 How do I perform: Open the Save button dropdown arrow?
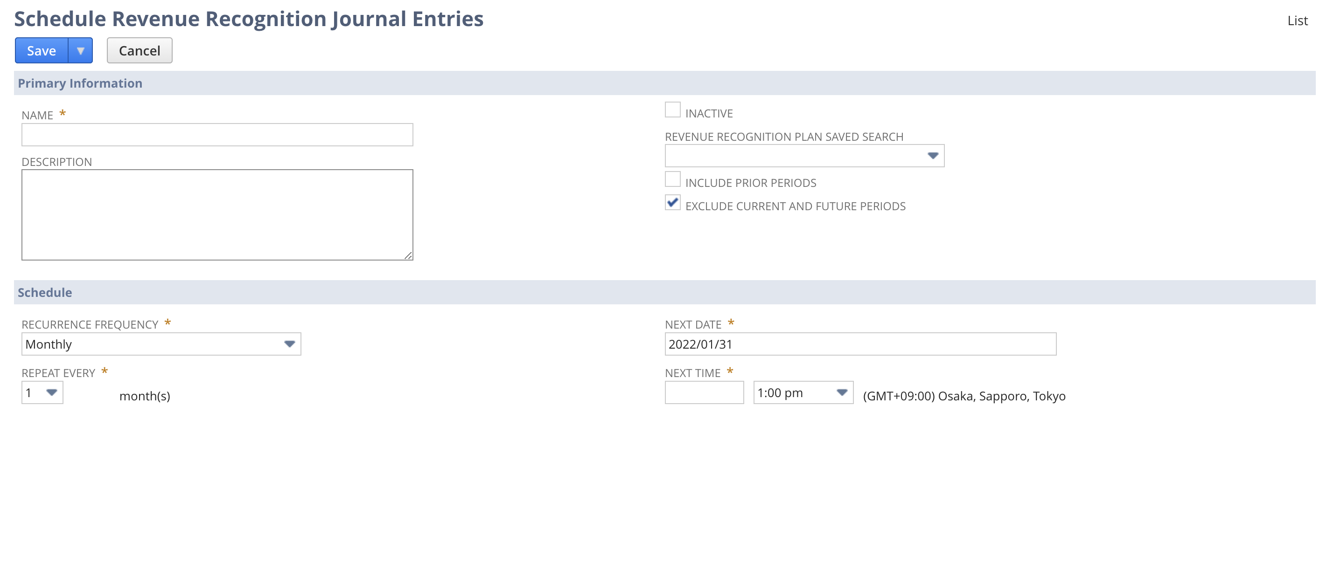[80, 50]
